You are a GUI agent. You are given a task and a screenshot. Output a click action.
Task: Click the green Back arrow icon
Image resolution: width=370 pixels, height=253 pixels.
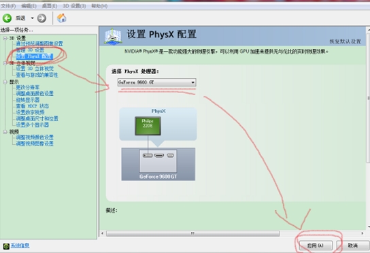pos(7,18)
